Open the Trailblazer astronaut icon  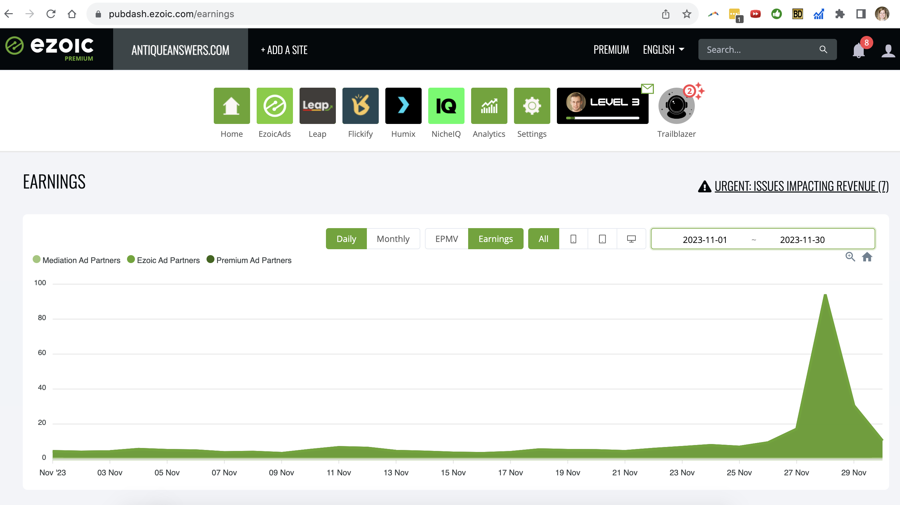676,105
